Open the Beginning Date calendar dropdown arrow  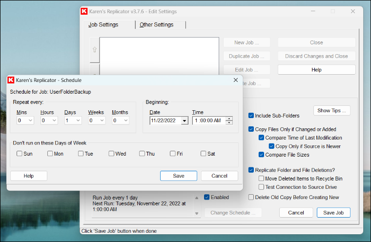pos(185,121)
